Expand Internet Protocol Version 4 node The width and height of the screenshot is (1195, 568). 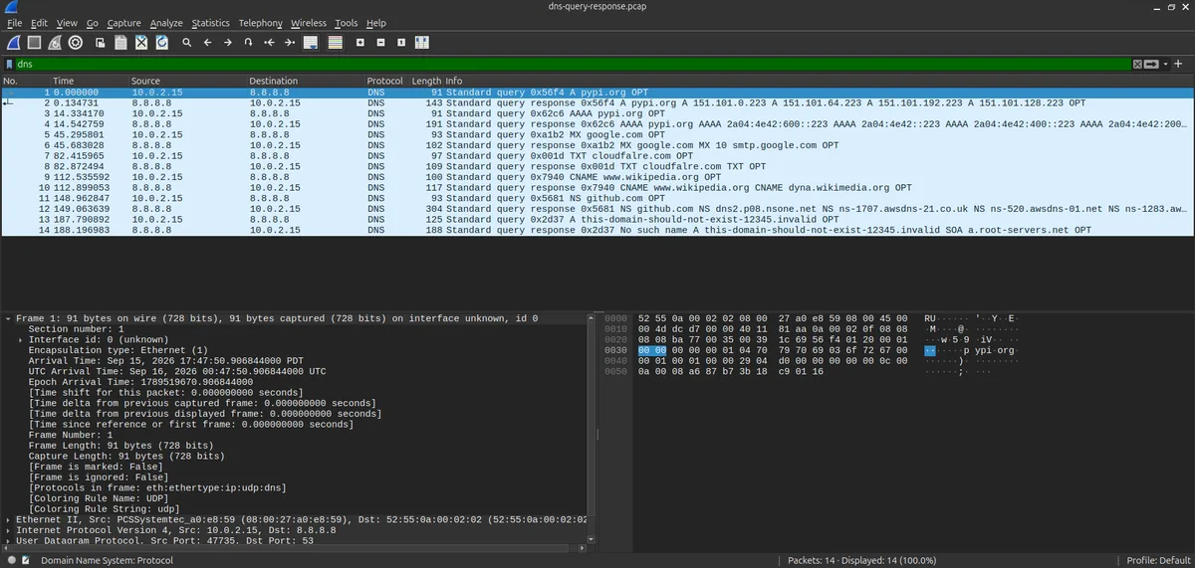click(8, 530)
